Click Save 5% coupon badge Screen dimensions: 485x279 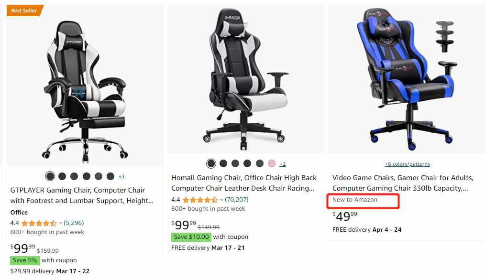click(x=25, y=260)
